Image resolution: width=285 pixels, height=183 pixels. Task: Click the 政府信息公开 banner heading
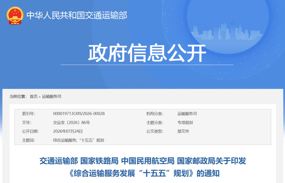[147, 53]
